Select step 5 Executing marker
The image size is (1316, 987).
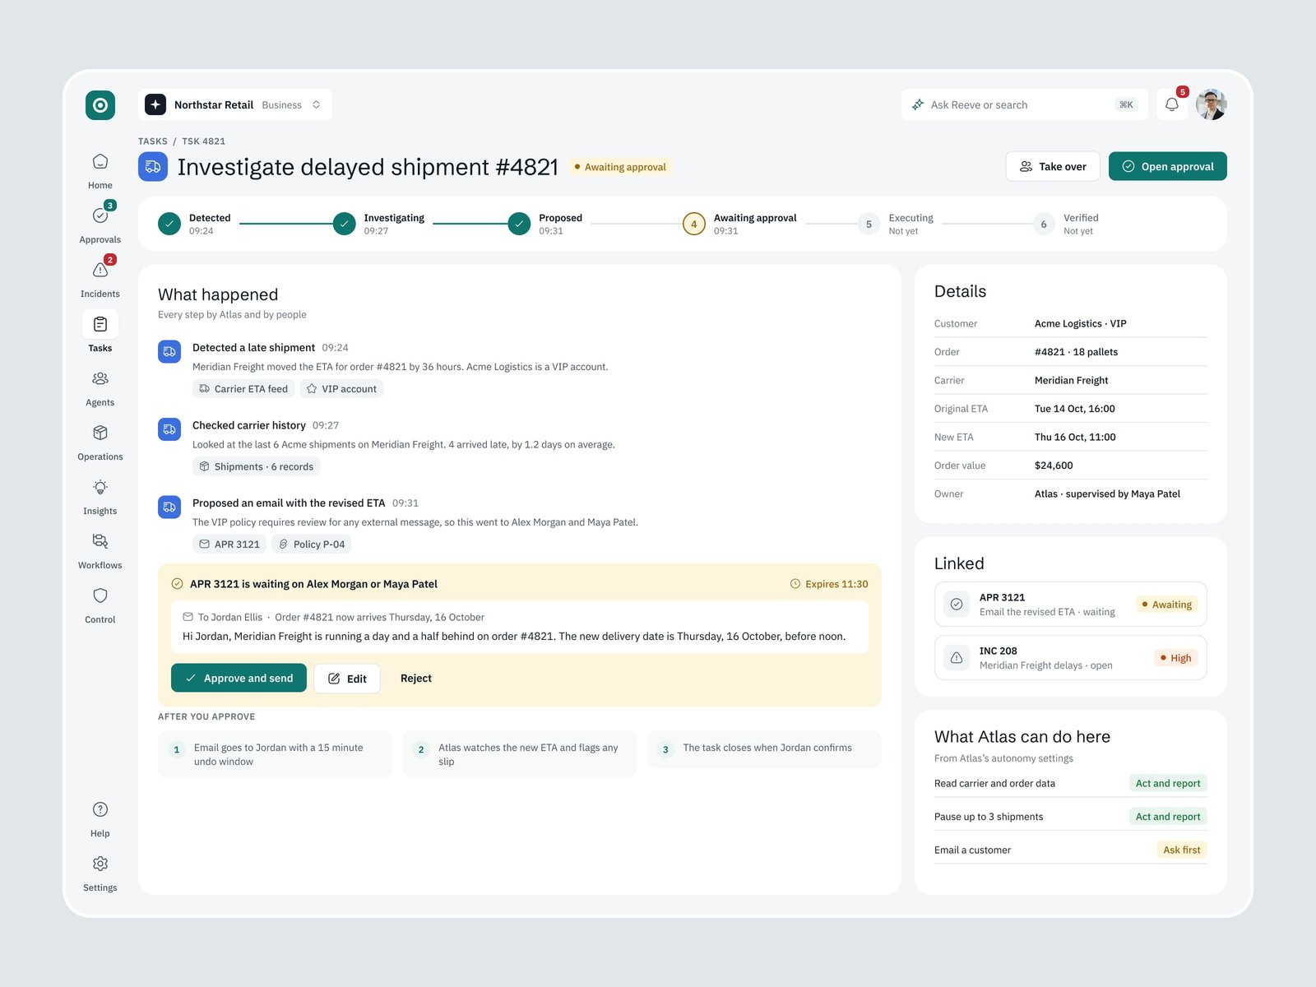(869, 224)
